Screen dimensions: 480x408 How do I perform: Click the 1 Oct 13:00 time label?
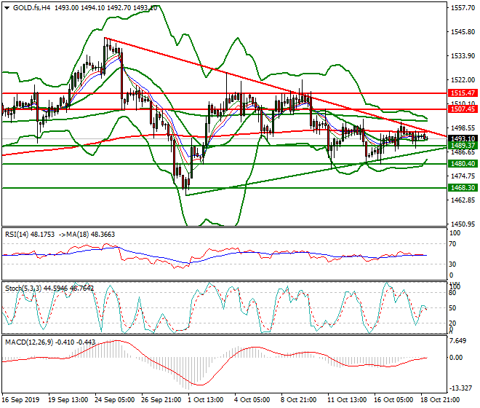point(206,400)
